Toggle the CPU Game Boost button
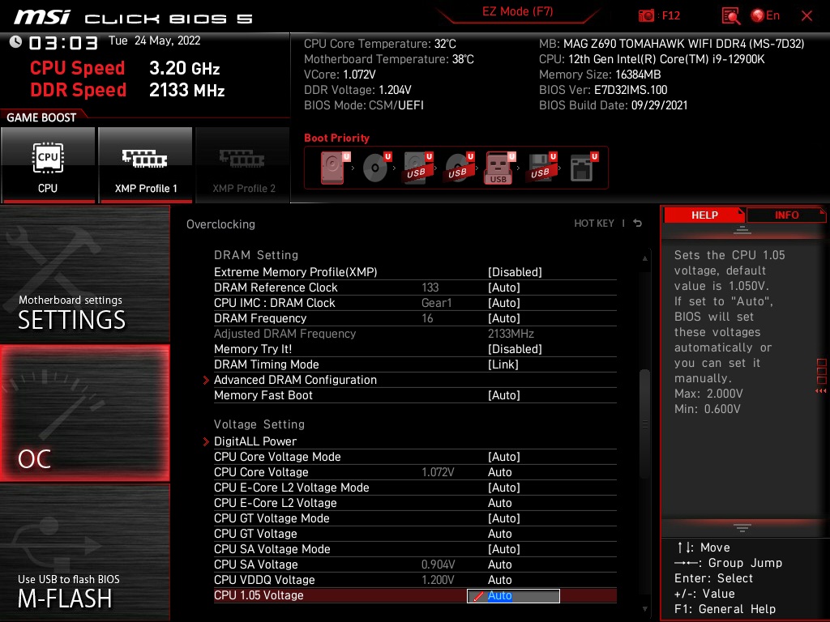 pos(48,165)
